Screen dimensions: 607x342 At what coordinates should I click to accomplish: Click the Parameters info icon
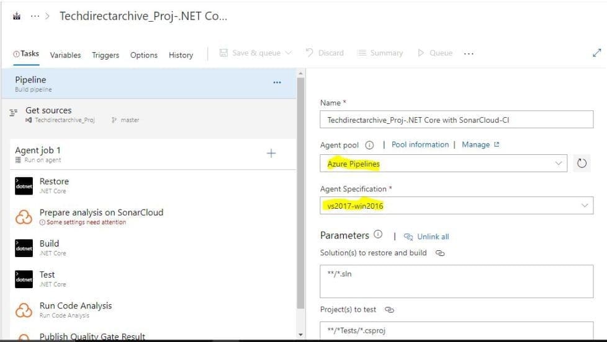tap(378, 235)
